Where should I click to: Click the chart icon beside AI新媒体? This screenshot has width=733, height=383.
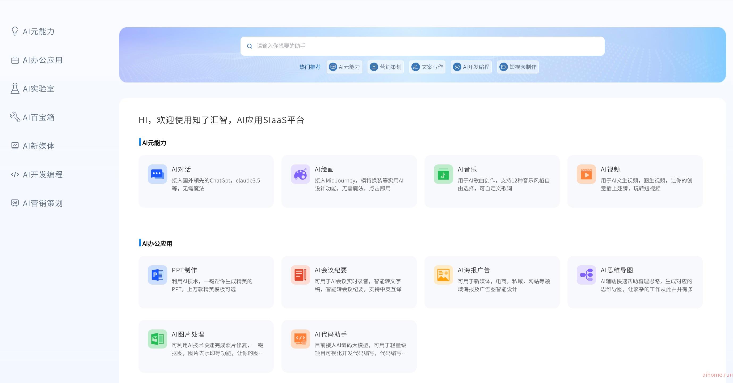pyautogui.click(x=15, y=146)
